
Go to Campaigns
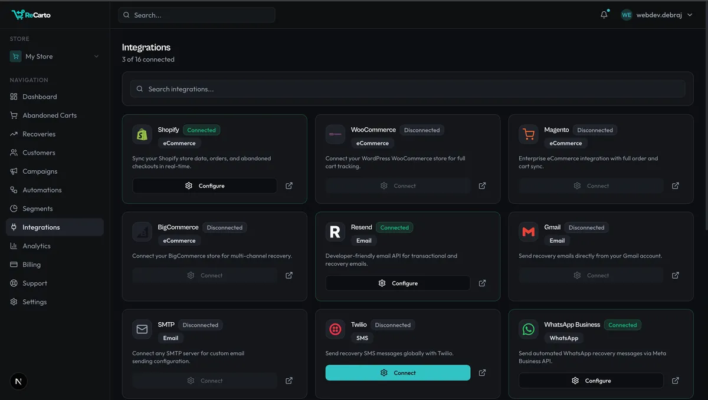(55, 171)
